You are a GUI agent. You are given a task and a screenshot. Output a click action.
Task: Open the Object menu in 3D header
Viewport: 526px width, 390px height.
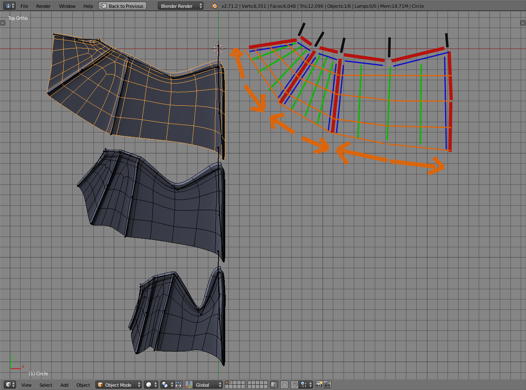pos(83,385)
